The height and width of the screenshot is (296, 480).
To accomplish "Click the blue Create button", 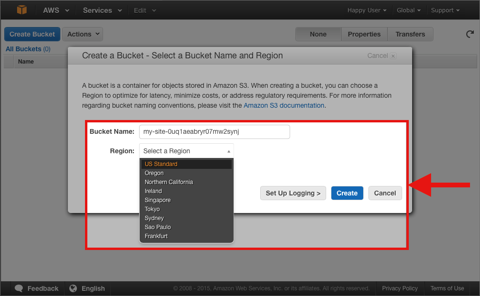I will pos(347,193).
